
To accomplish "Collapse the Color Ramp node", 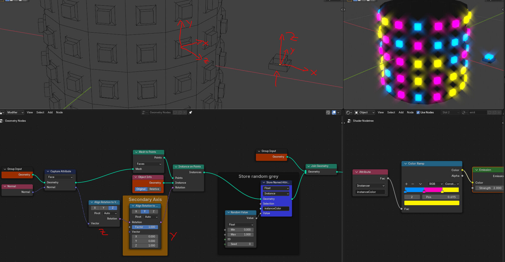I will [406, 164].
